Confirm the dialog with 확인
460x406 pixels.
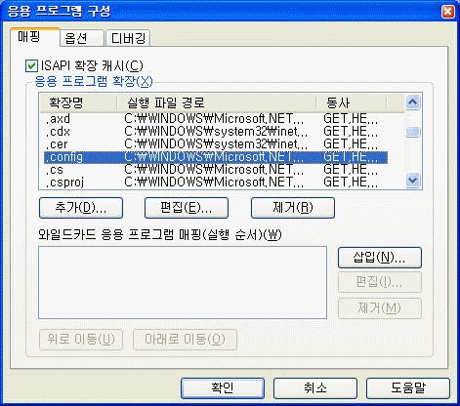click(223, 388)
